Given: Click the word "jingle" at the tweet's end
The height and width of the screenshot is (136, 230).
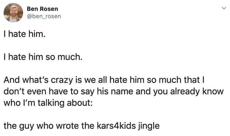Looking at the screenshot, I should coord(149,126).
